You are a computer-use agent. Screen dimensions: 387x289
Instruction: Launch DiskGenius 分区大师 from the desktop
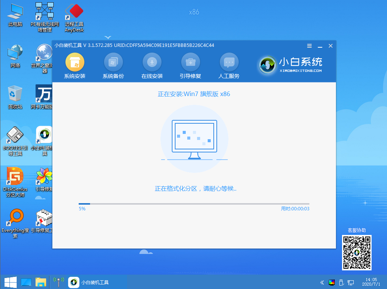(x=14, y=182)
